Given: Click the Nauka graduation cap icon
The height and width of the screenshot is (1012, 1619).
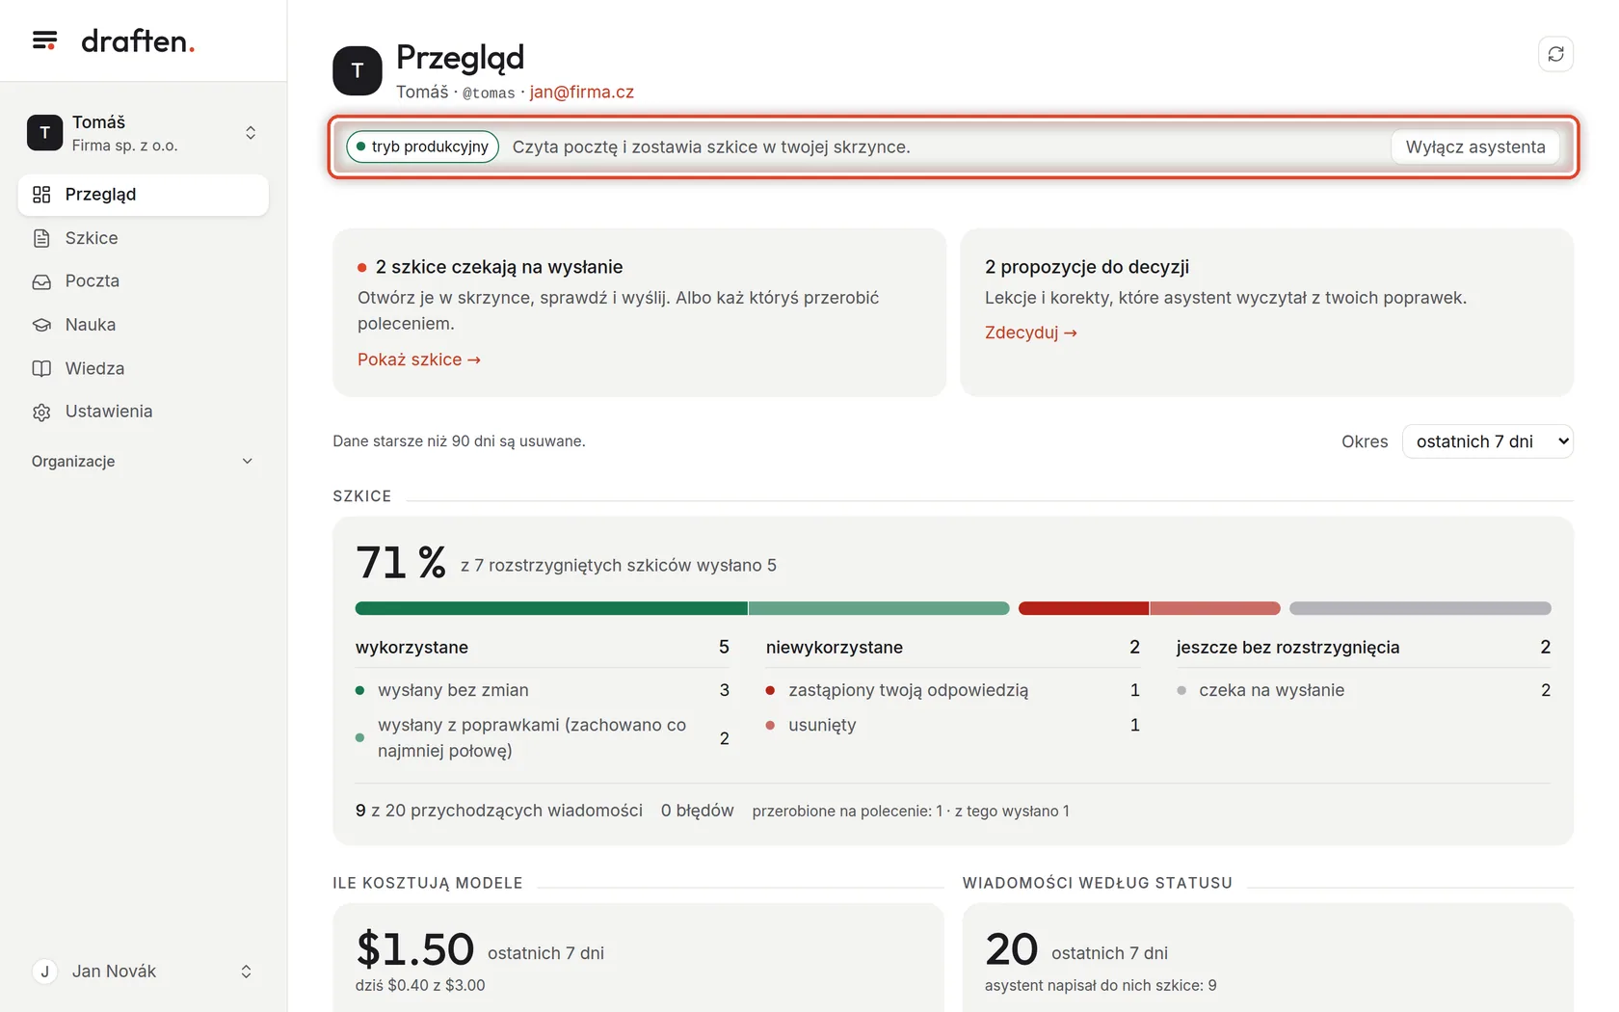Looking at the screenshot, I should (41, 325).
